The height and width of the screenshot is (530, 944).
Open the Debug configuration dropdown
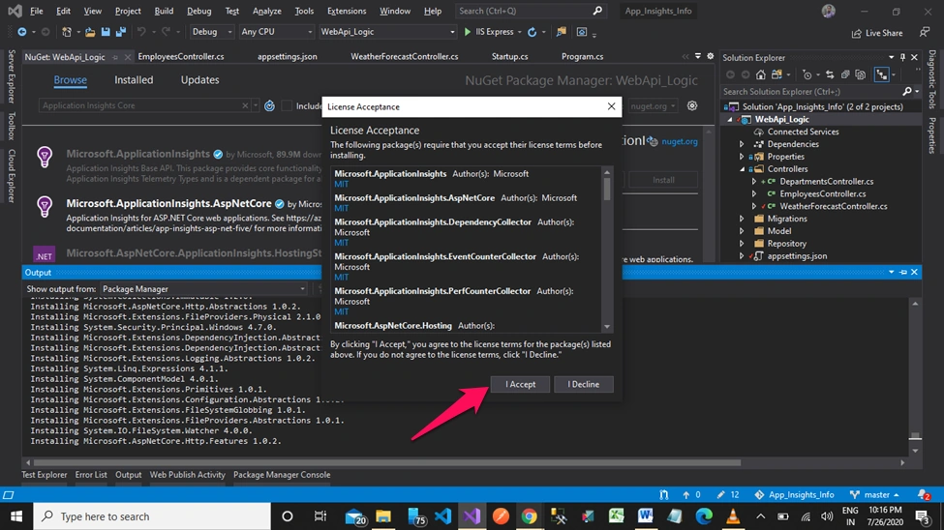click(211, 31)
